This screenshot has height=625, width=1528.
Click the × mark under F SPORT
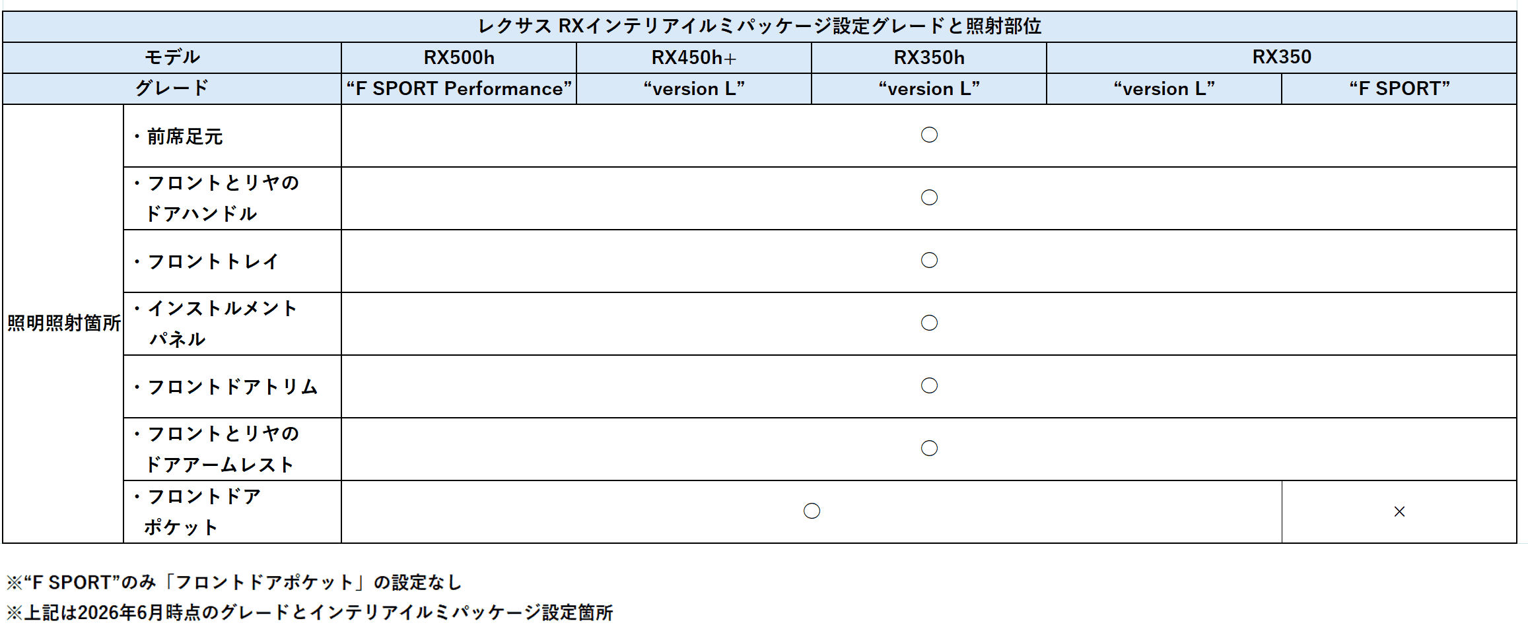click(x=1399, y=511)
